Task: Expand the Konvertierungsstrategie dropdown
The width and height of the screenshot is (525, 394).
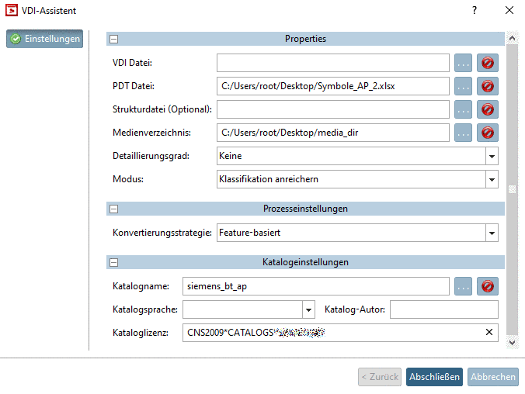Action: pos(492,232)
